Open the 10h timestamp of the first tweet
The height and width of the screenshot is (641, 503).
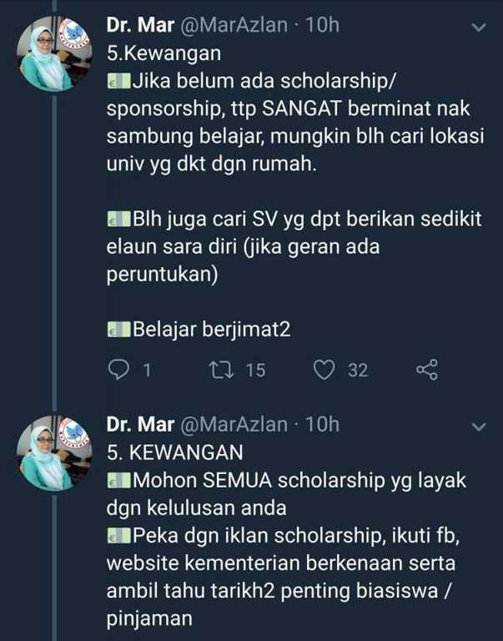click(323, 26)
